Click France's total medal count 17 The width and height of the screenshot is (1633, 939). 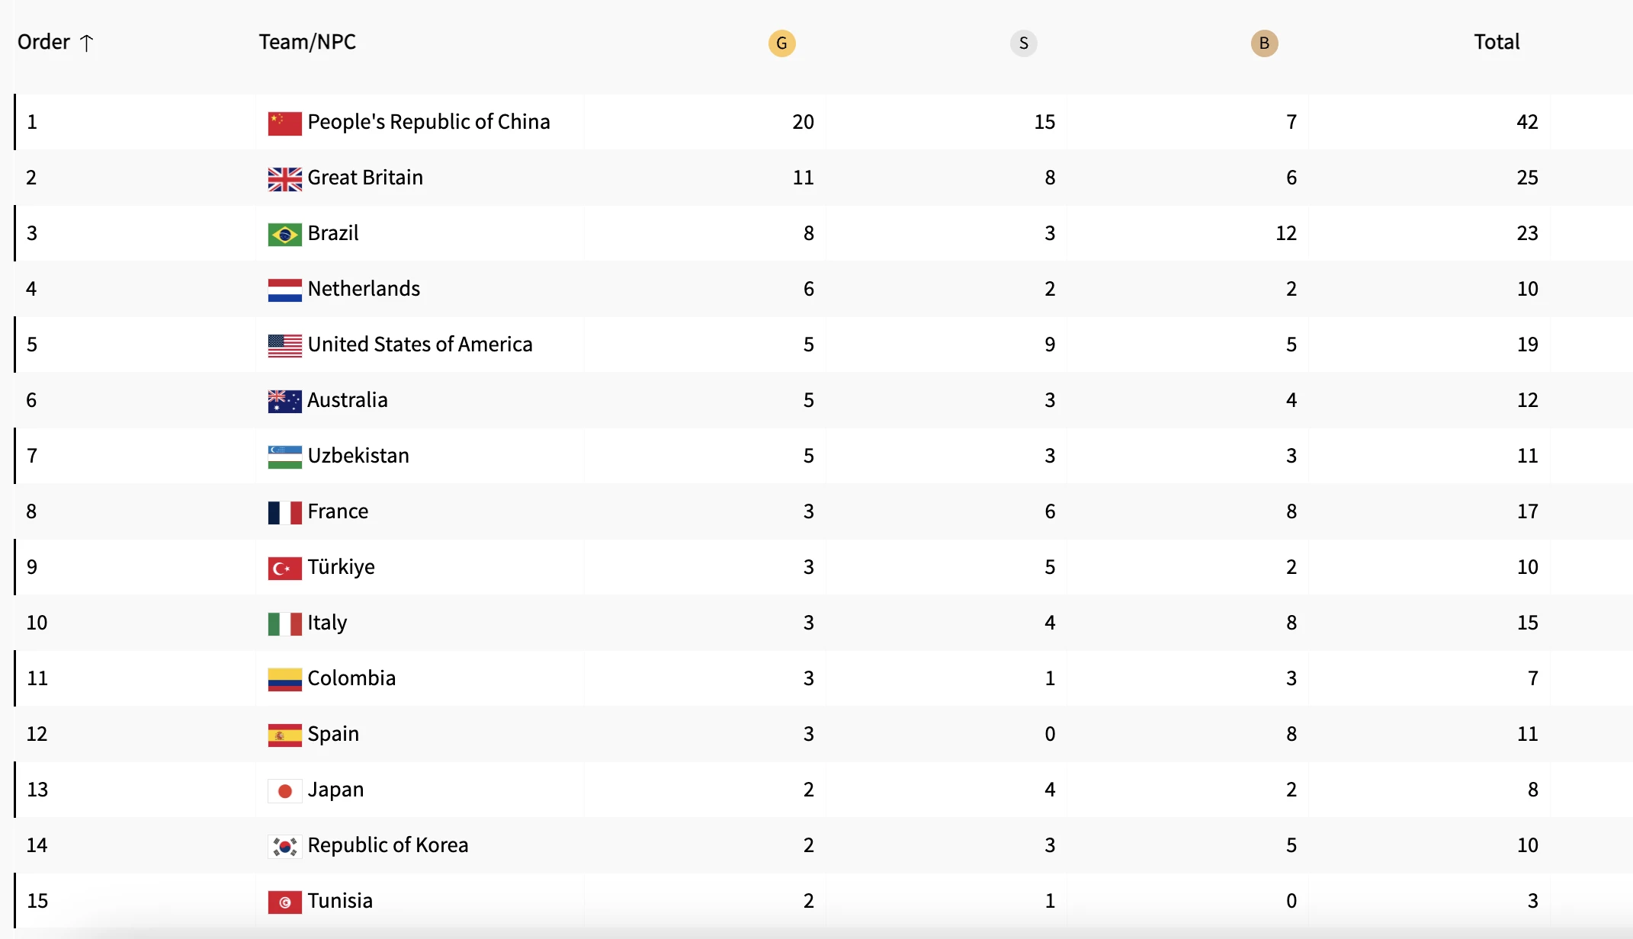1526,511
